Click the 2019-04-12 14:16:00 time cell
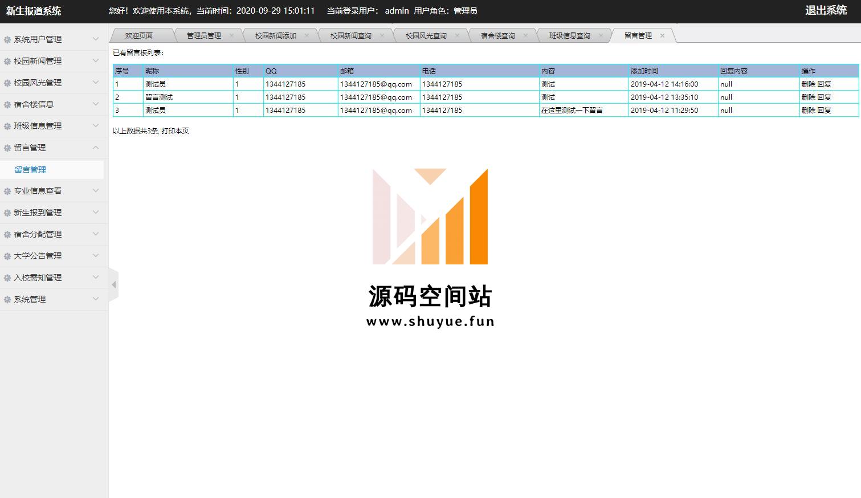Image resolution: width=861 pixels, height=498 pixels. pos(673,84)
